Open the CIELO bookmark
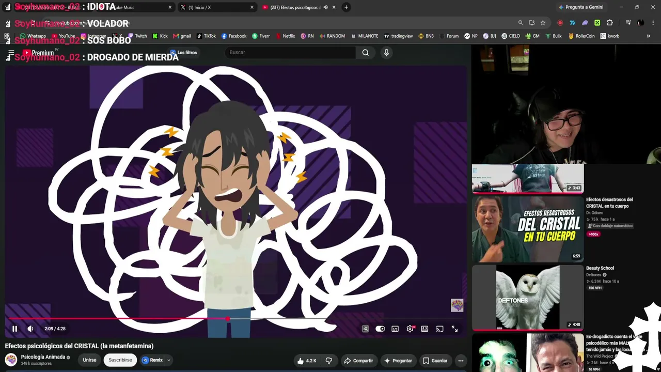Image resolution: width=661 pixels, height=372 pixels. tap(510, 36)
